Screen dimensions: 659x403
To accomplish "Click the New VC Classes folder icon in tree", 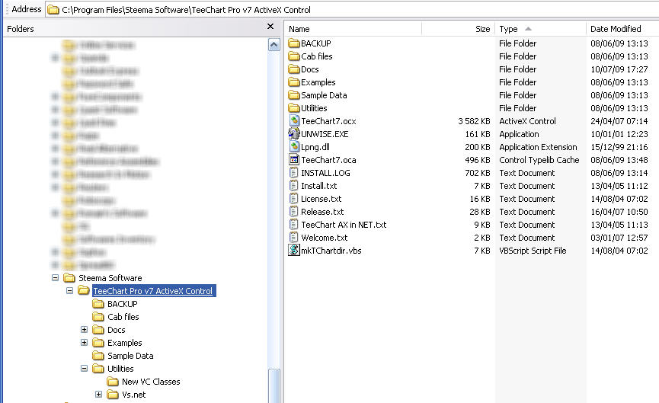I will (112, 382).
